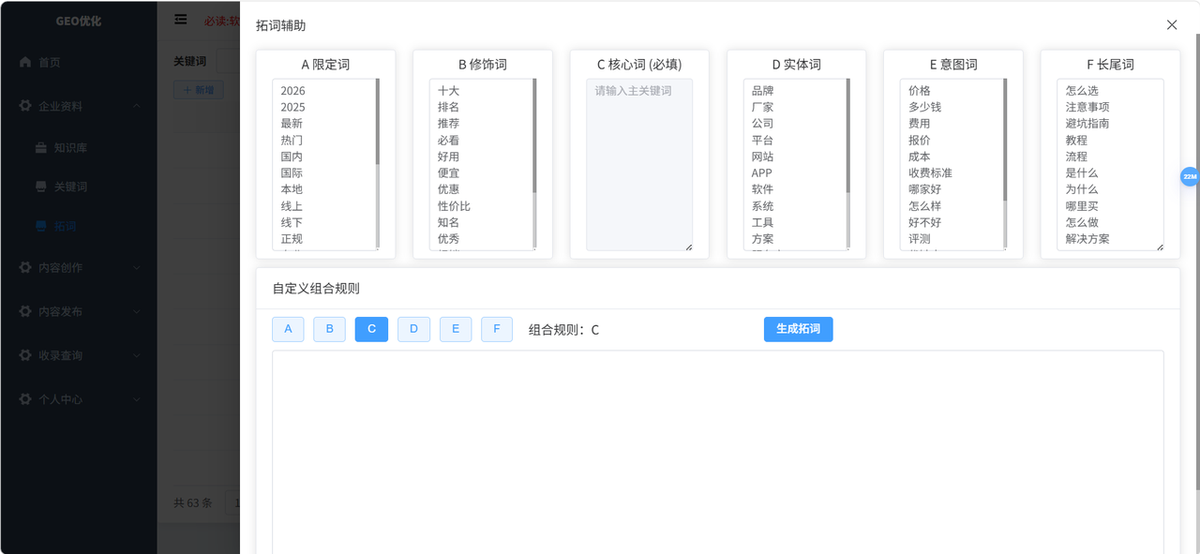
Task: Toggle the active rule chip C
Action: [371, 329]
